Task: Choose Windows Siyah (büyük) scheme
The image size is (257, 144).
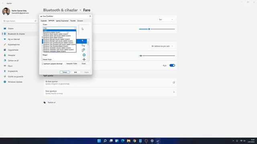Action: (x=59, y=34)
